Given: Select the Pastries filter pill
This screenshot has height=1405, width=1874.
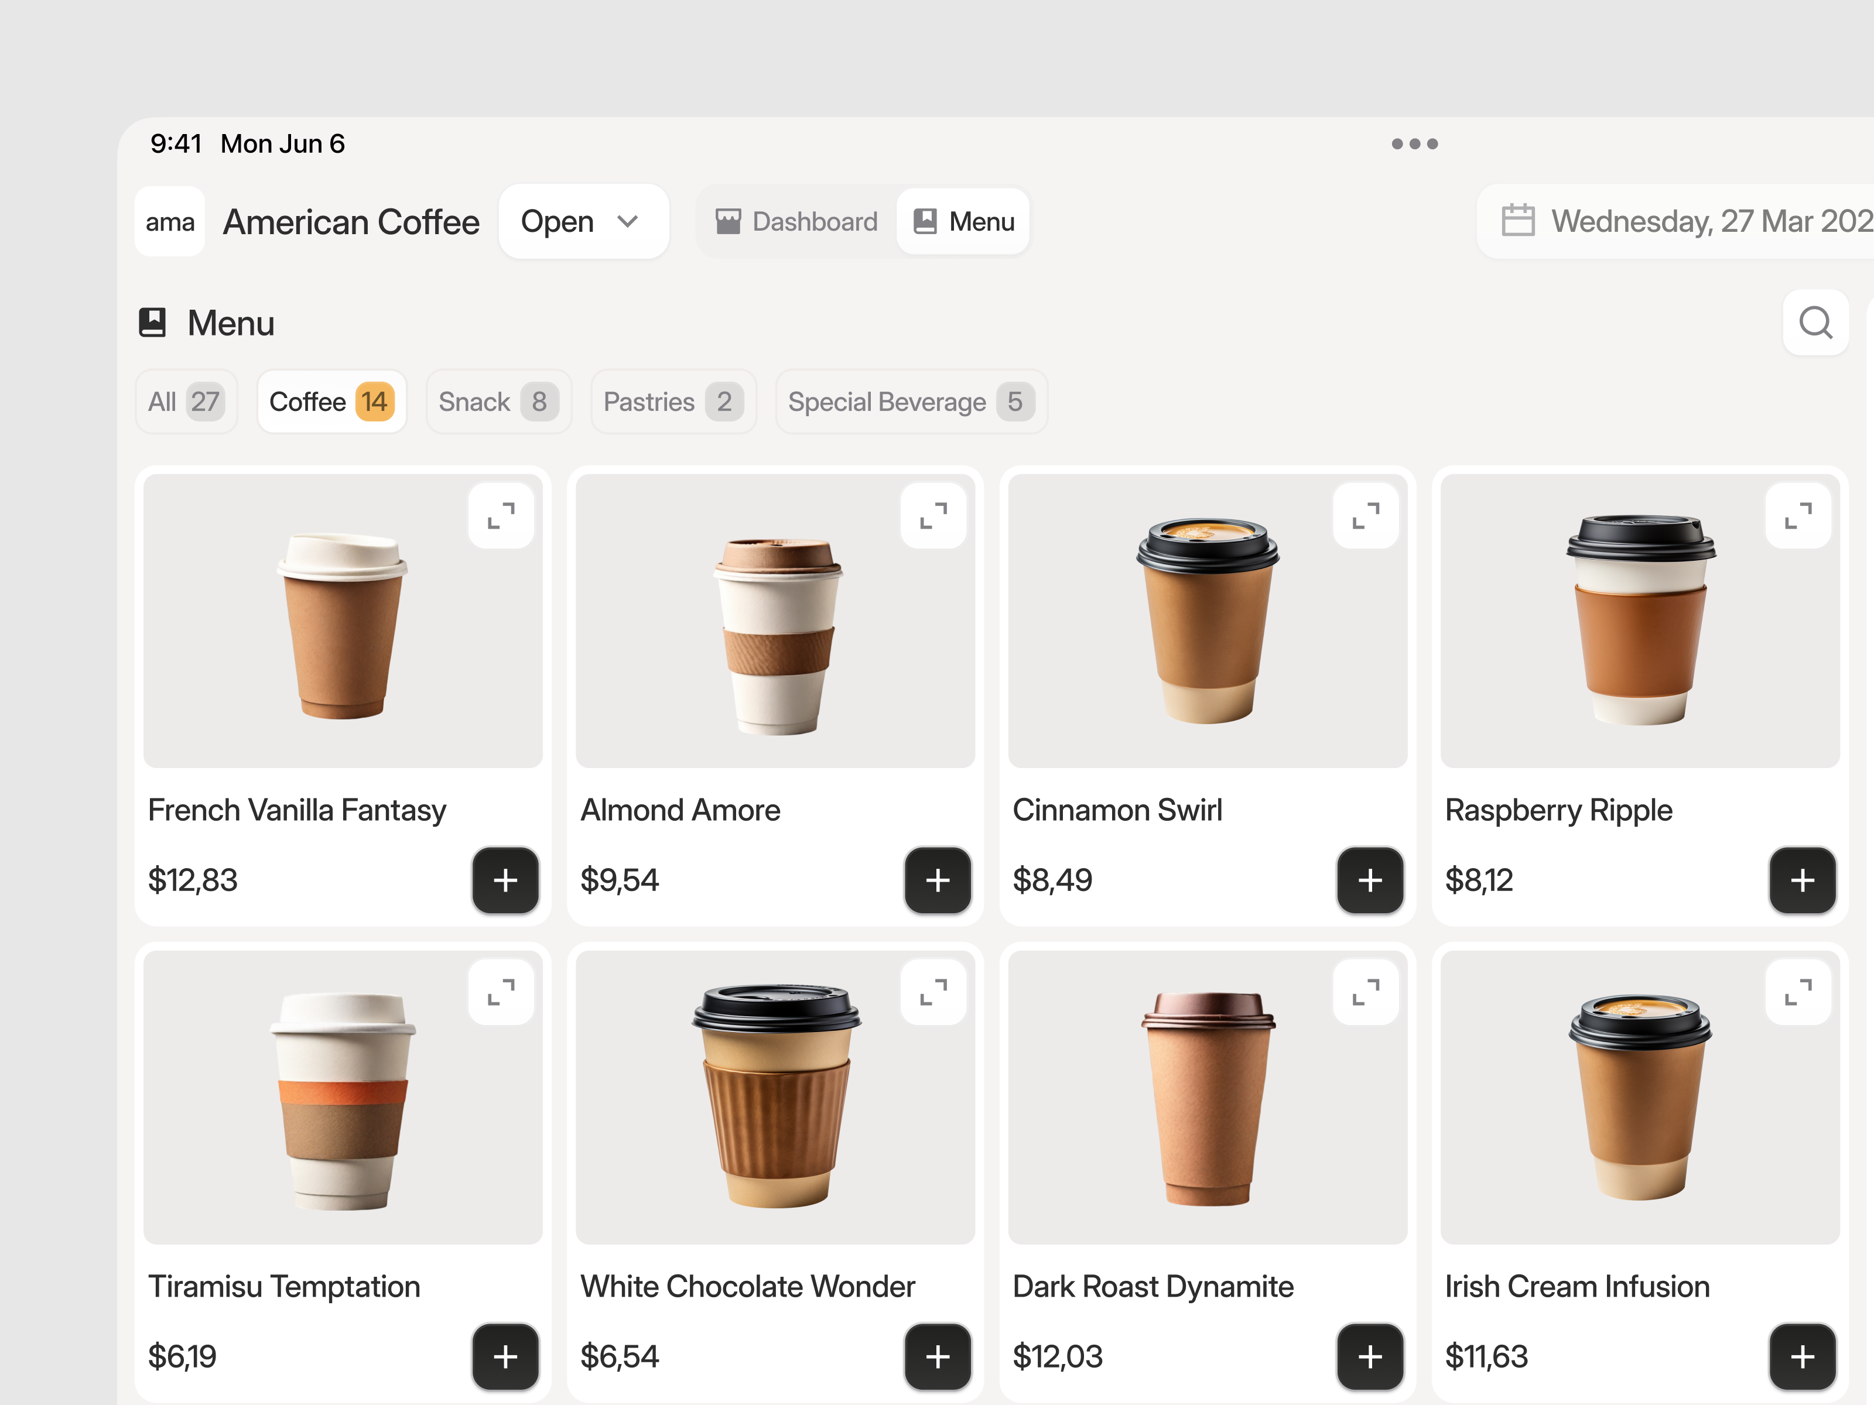Looking at the screenshot, I should 673,402.
